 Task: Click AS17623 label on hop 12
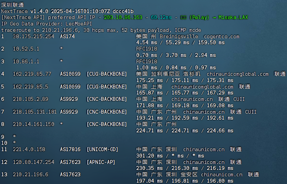pos(70,162)
